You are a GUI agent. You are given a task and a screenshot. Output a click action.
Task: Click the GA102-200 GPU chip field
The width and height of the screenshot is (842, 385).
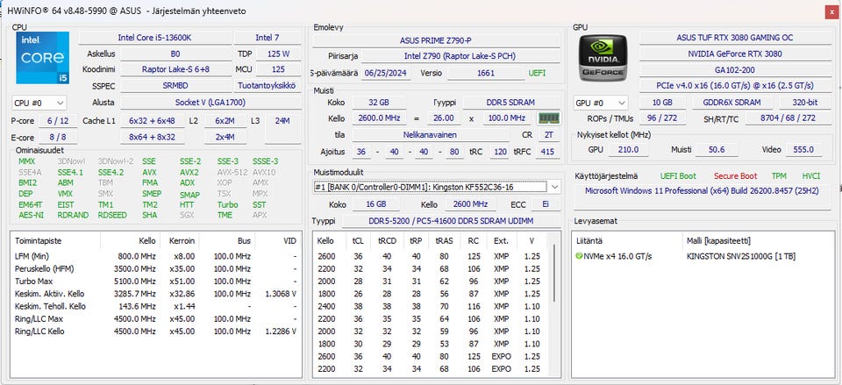(735, 69)
